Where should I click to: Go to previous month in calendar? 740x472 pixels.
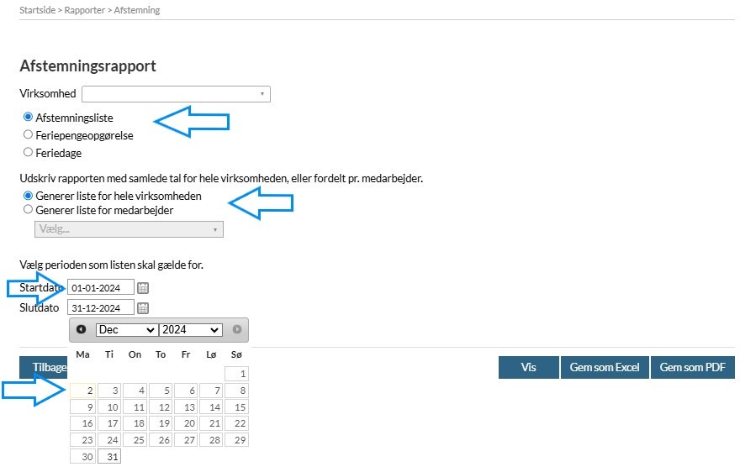[81, 330]
